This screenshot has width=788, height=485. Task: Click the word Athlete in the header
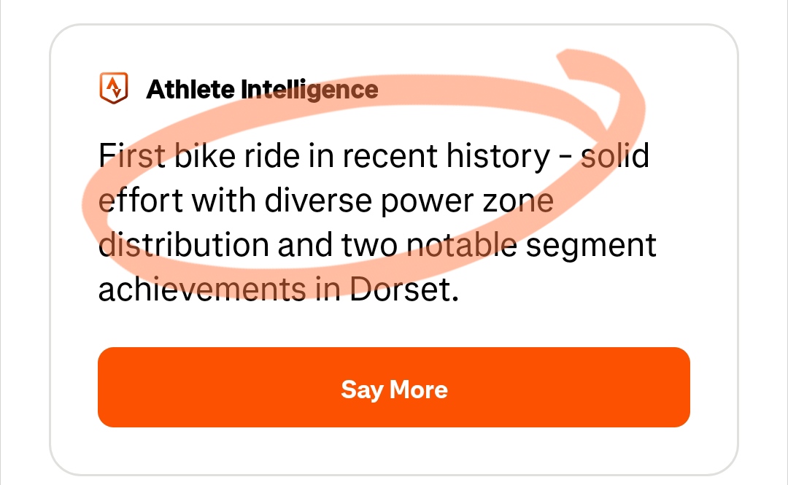coord(190,90)
